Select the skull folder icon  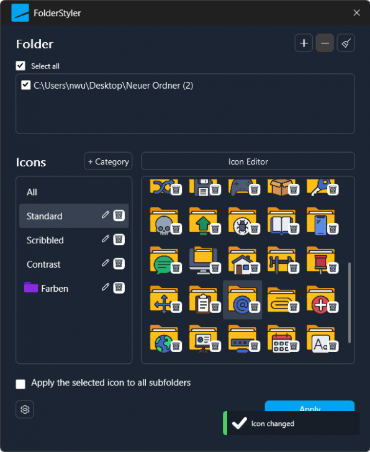point(163,222)
